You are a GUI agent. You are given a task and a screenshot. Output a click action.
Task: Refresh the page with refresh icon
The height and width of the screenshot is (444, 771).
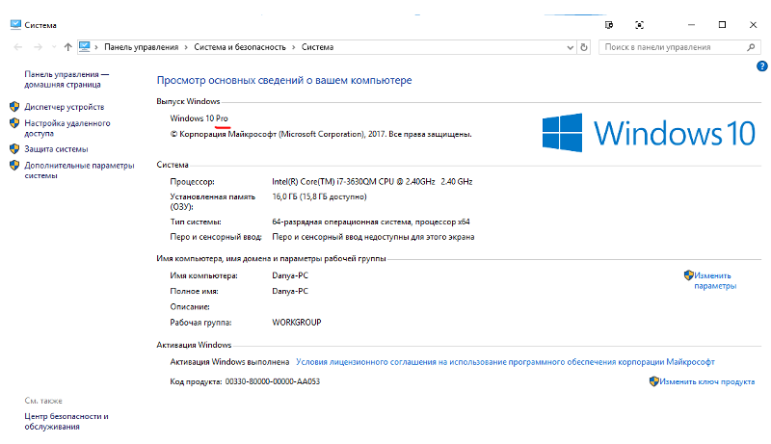click(x=584, y=47)
